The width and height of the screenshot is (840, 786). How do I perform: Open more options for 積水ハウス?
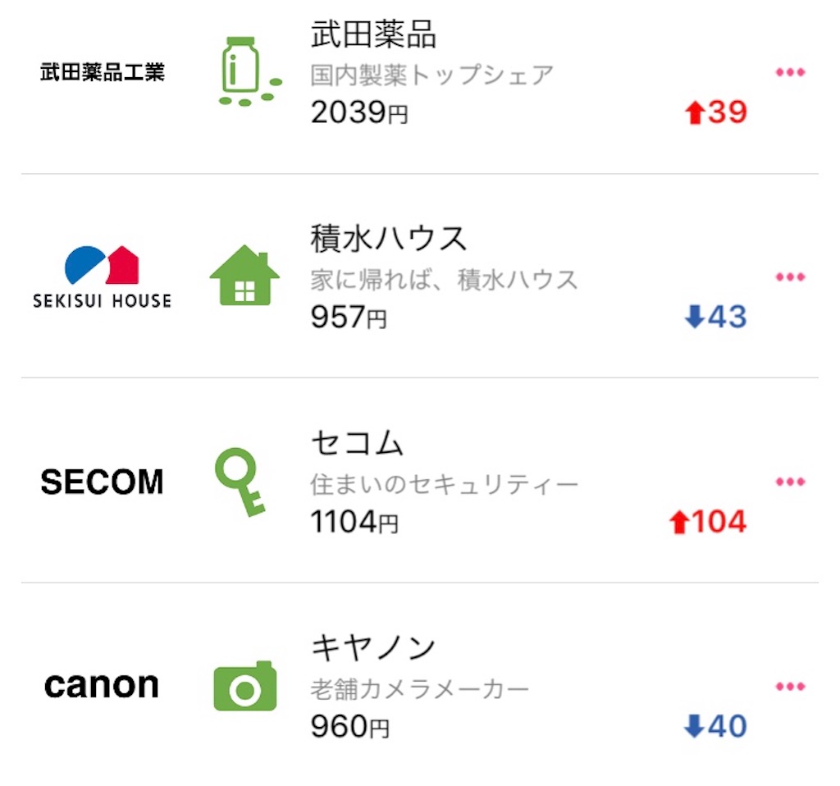tap(790, 277)
